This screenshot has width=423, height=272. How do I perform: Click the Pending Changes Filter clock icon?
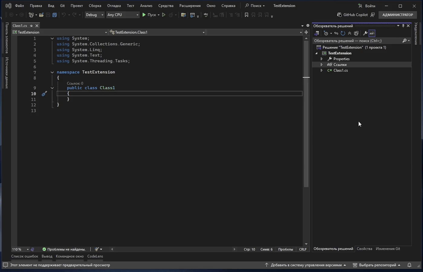[326, 33]
